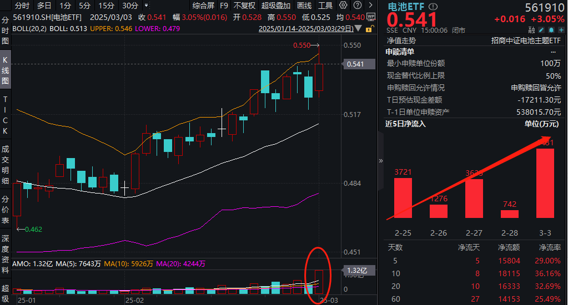Open 分价表 in left sidebar
568x305 pixels.
(5, 210)
